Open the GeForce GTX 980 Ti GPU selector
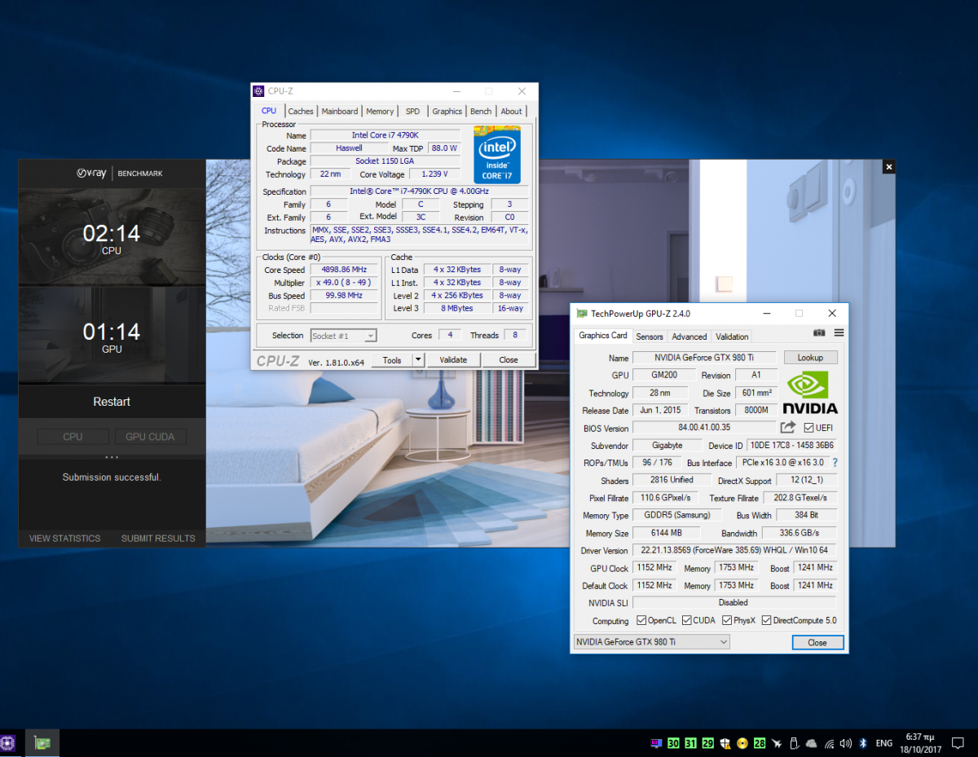Screen dimensions: 978x757 (652, 642)
